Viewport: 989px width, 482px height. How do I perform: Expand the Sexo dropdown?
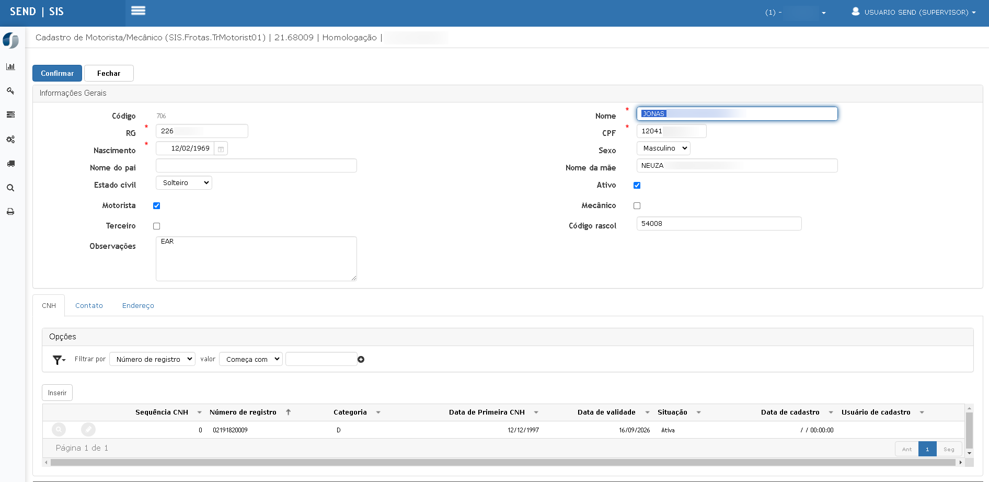coord(663,148)
